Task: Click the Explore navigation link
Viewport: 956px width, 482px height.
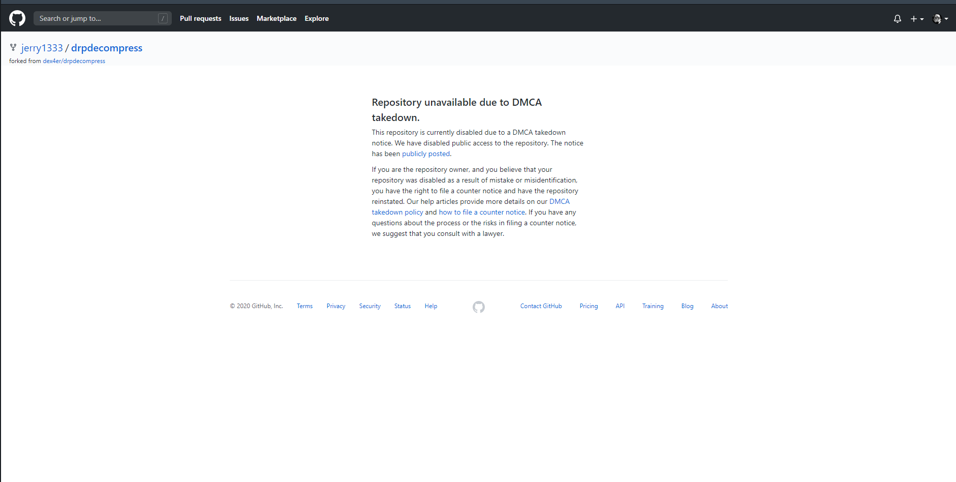Action: click(x=316, y=18)
